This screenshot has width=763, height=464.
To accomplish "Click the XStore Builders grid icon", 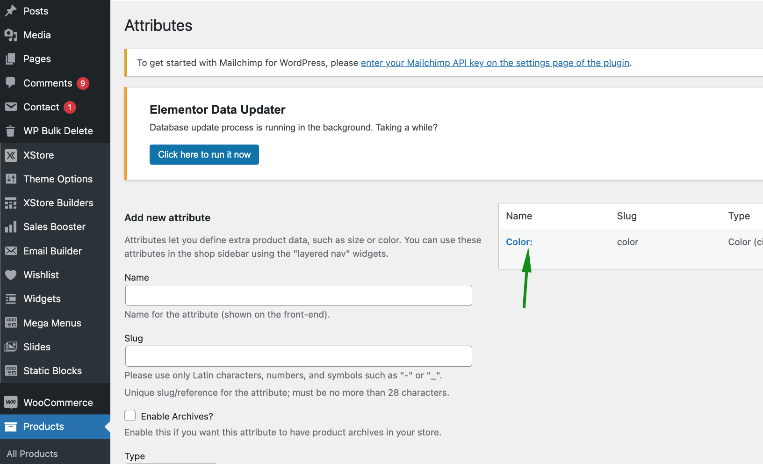I will pos(11,203).
